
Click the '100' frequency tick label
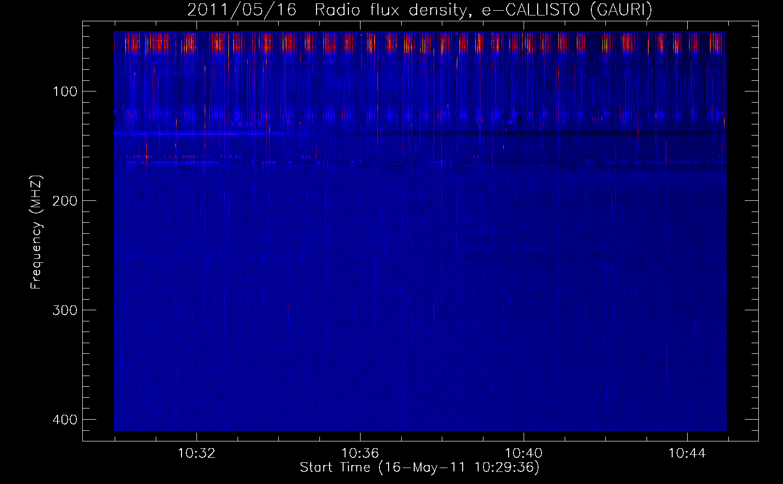pos(65,91)
